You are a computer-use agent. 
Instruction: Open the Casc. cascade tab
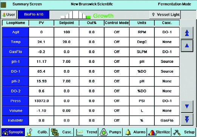(62, 132)
